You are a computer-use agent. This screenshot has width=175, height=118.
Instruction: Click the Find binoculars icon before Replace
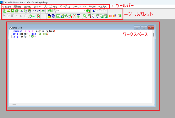click(50, 11)
